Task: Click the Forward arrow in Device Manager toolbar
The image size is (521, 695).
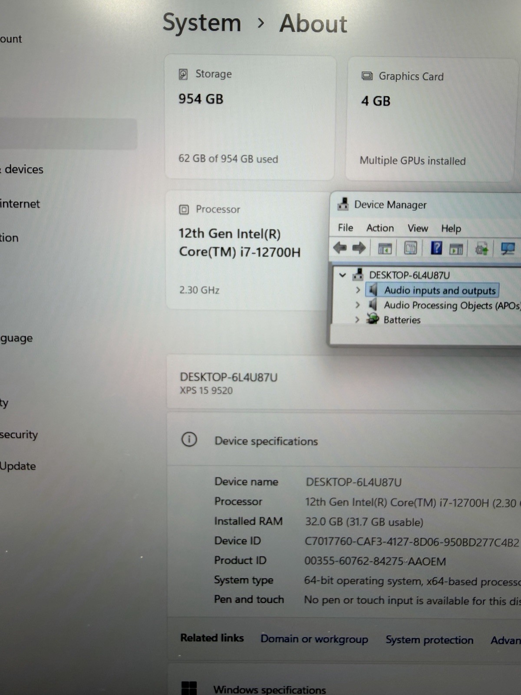Action: (x=359, y=248)
